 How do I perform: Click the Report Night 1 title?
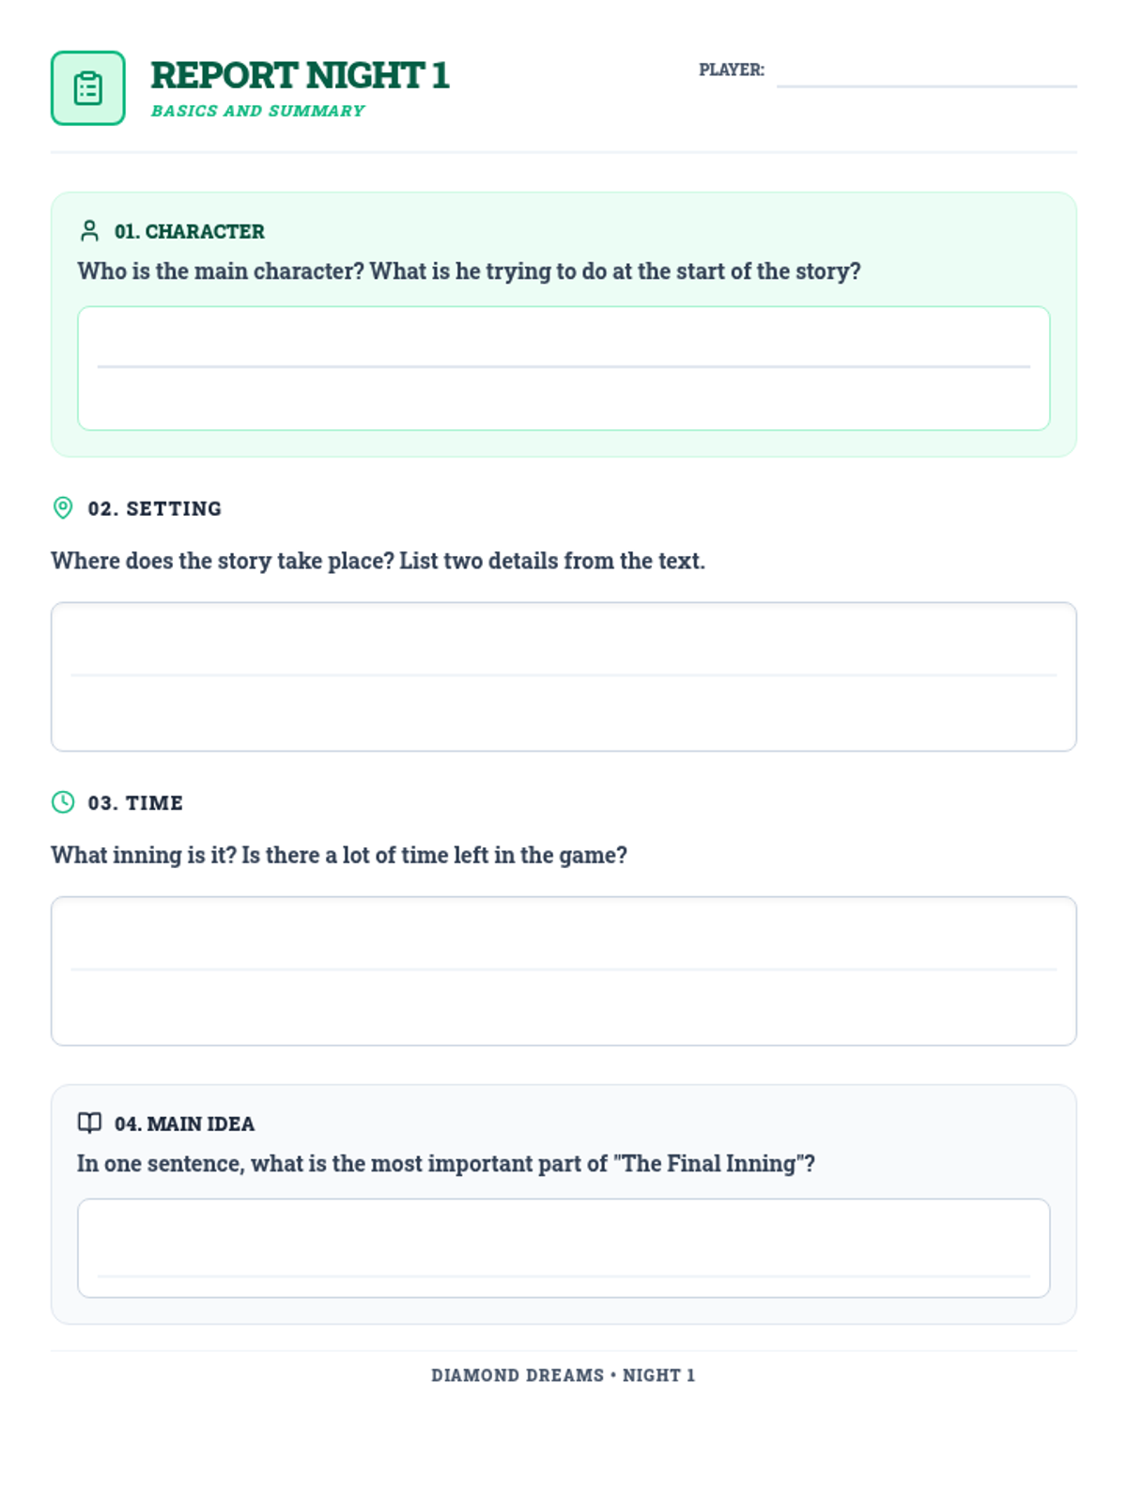(300, 75)
